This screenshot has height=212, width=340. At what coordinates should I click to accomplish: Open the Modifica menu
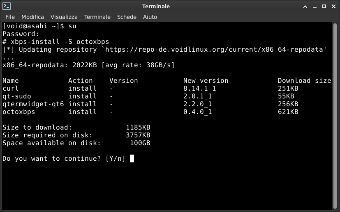pos(32,17)
